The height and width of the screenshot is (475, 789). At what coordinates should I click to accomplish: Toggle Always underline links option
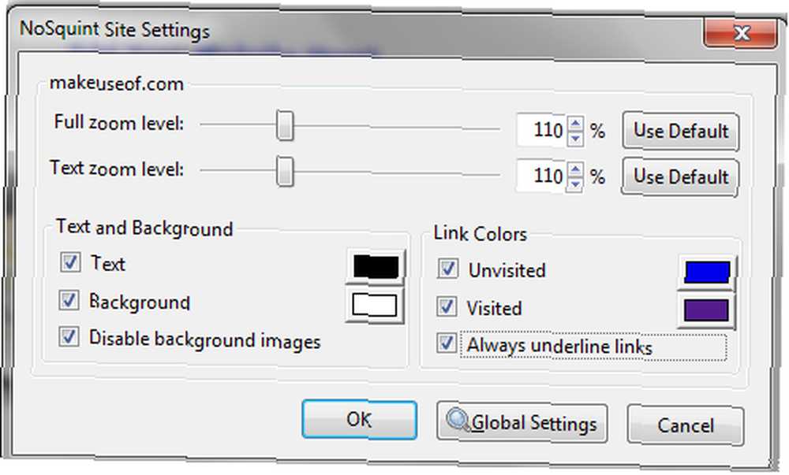[447, 344]
